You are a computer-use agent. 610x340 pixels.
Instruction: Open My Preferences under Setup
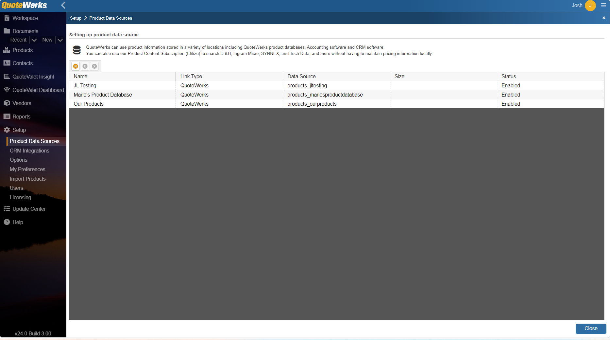(x=27, y=169)
